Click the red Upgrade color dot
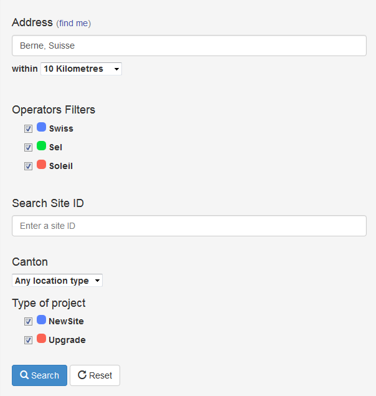The width and height of the screenshot is (376, 396). tap(42, 339)
